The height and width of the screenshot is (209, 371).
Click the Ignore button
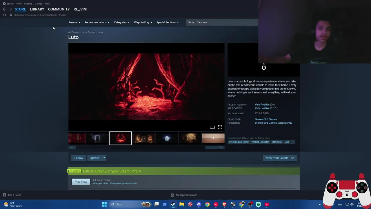coord(94,158)
